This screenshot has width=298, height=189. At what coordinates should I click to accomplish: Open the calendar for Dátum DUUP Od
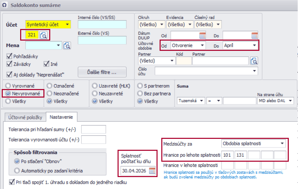203,35
